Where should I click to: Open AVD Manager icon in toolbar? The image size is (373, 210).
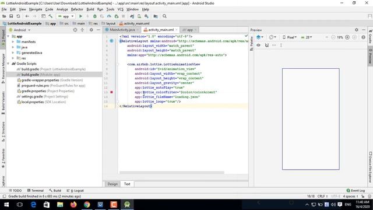tap(139, 16)
